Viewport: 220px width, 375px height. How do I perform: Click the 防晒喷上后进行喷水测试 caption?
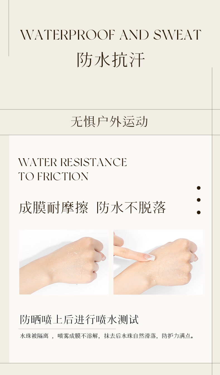click(79, 320)
